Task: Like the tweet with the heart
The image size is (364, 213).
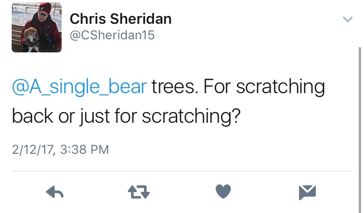Action: coord(223,192)
